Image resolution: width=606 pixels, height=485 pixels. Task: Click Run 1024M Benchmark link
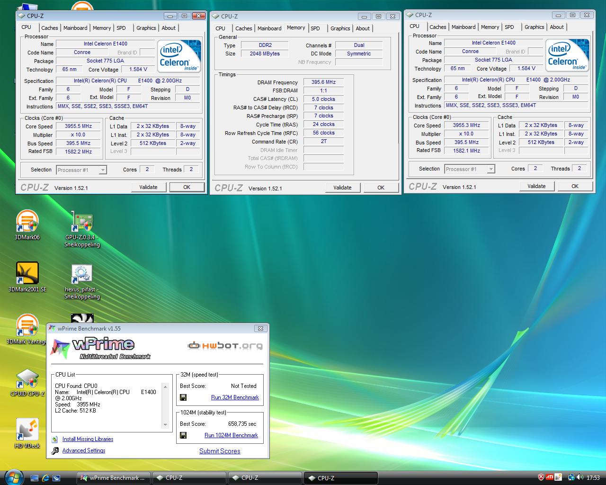(x=231, y=435)
